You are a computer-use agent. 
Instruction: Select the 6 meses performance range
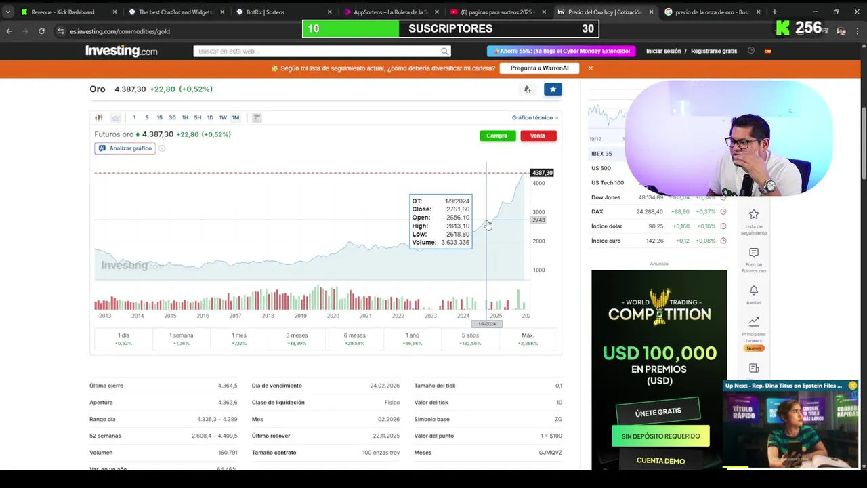354,339
